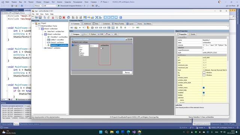Image resolution: width=240 pixels, height=135 pixels.
Task: Open Search from the Windows taskbar
Action: [x=106, y=132]
